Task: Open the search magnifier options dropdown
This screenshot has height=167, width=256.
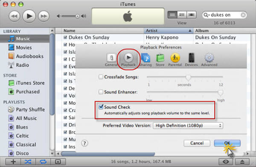Action: coord(207,15)
